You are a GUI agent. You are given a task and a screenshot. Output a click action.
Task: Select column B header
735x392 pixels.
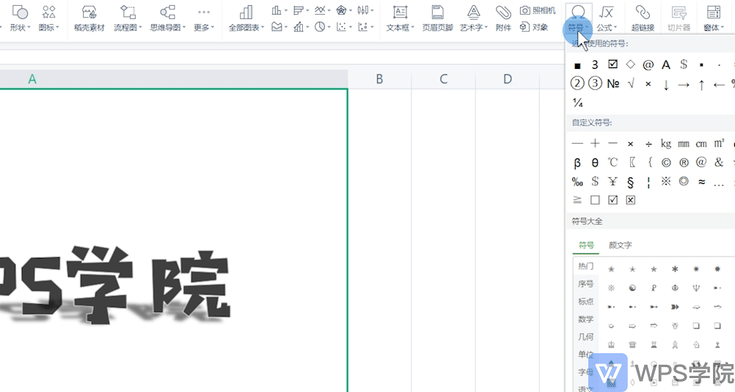tap(379, 79)
